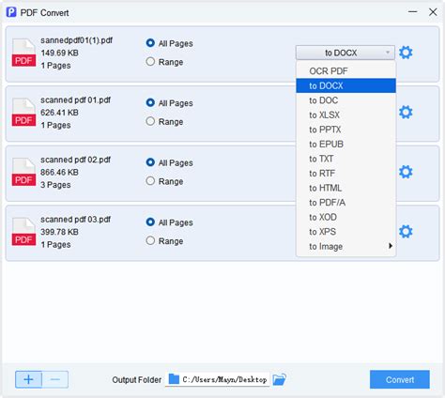Open settings gear for scanned pdf 02.pdf
Viewport: 445px width, 398px height.
point(406,172)
